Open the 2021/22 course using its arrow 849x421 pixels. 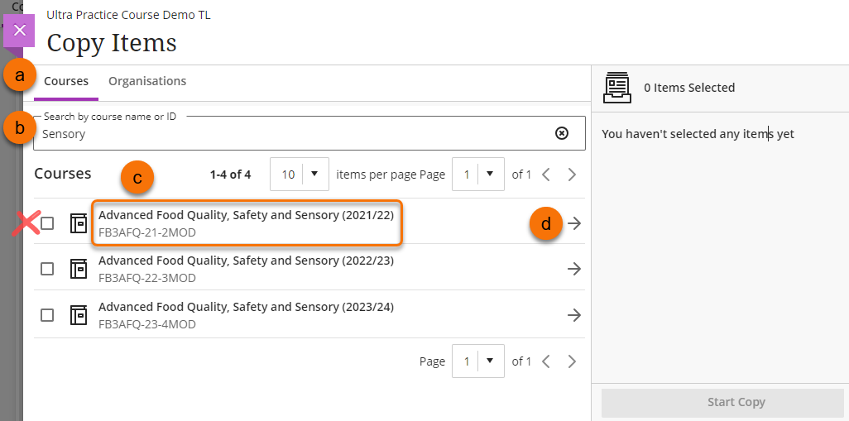click(574, 223)
